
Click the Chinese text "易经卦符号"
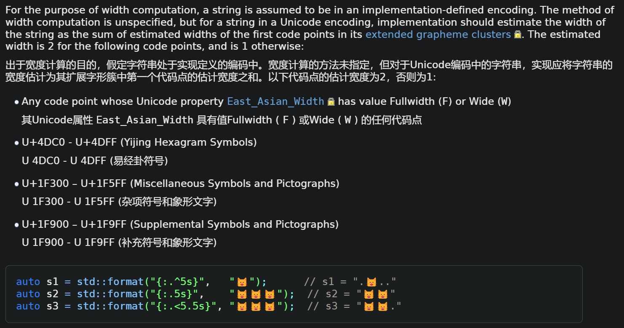pyautogui.click(x=145, y=161)
